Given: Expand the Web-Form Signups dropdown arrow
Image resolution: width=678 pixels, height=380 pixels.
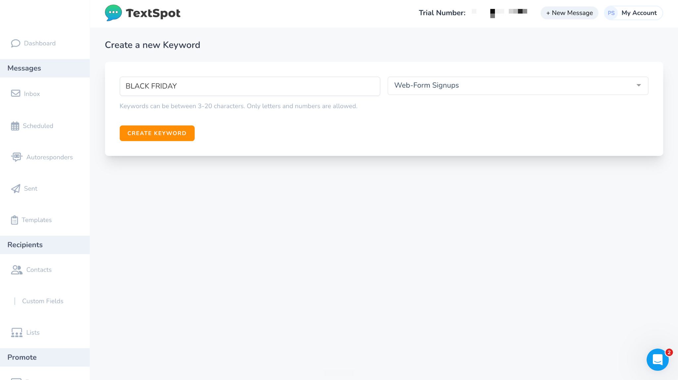Looking at the screenshot, I should [x=639, y=85].
